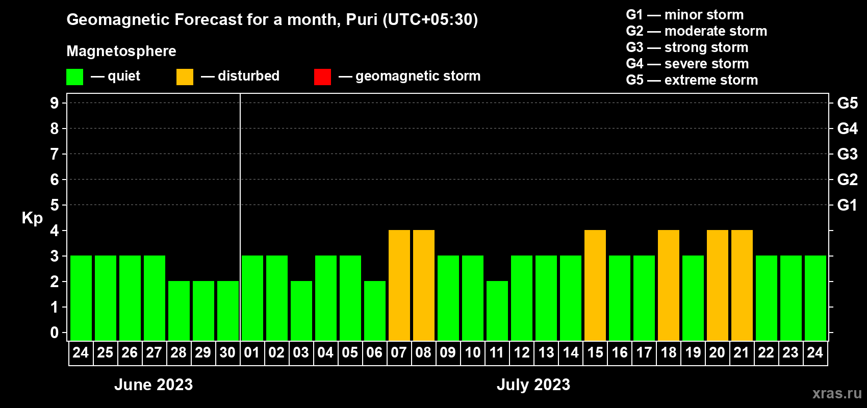Image resolution: width=867 pixels, height=408 pixels.
Task: Click the 'quiet' legend text
Action: 124,76
